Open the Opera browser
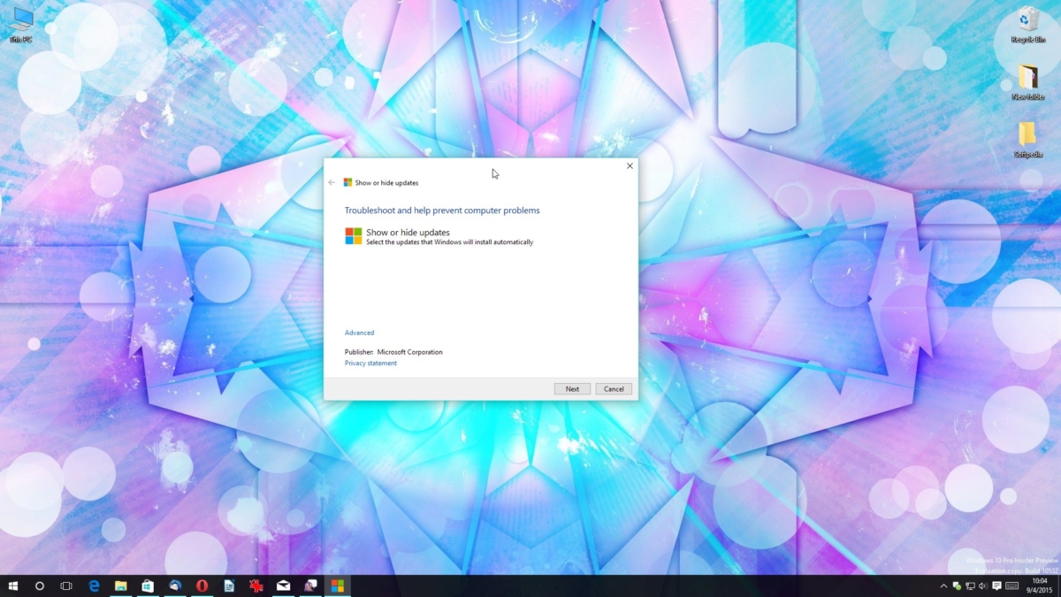This screenshot has width=1061, height=597. [201, 585]
